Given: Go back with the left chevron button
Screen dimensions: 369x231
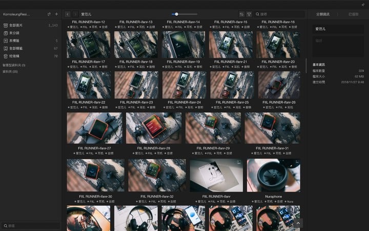Looking at the screenshot, I should (x=68, y=14).
